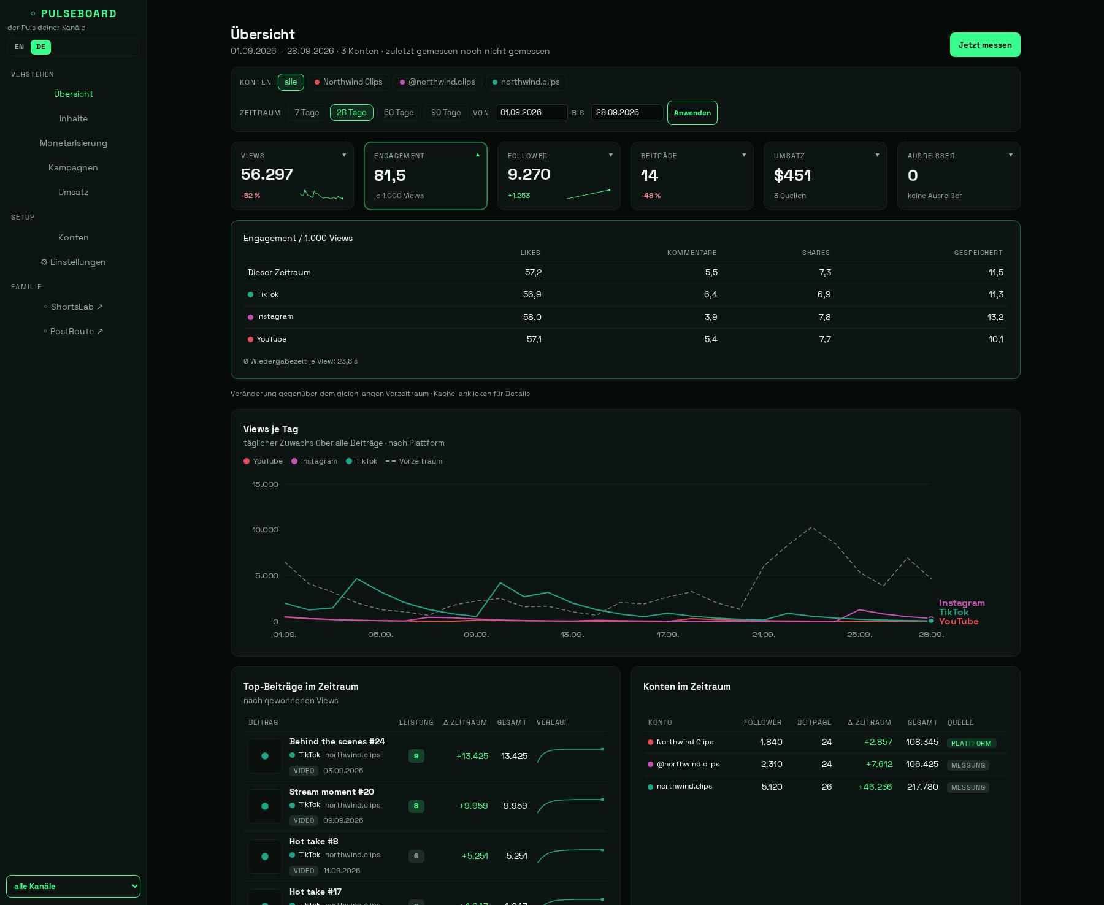Click the Follower trend sparkline
The image size is (1104, 905).
[x=589, y=194]
